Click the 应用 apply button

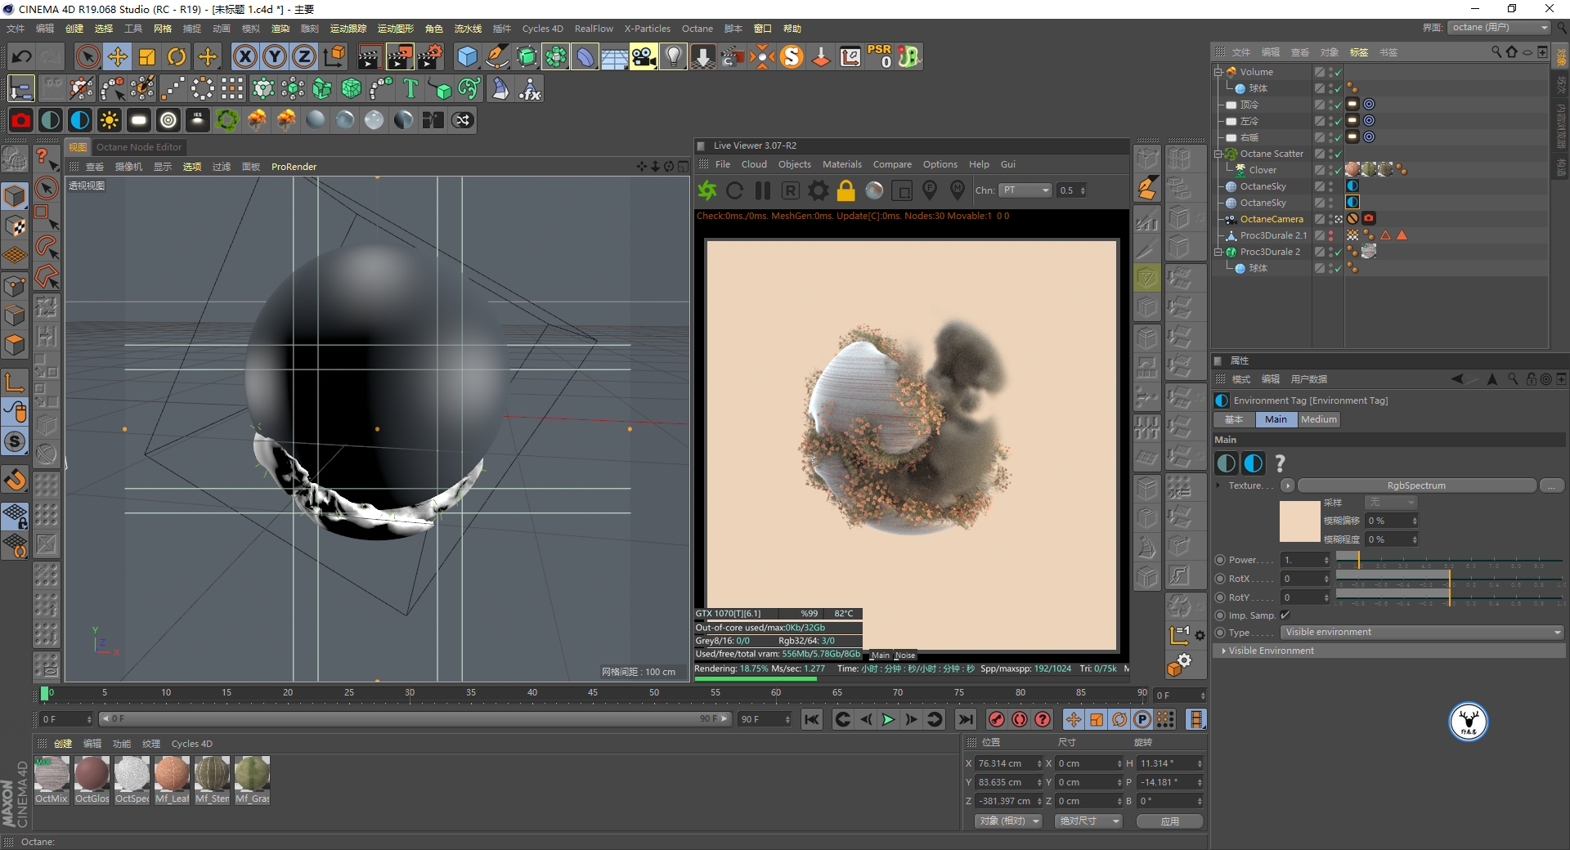tap(1169, 821)
